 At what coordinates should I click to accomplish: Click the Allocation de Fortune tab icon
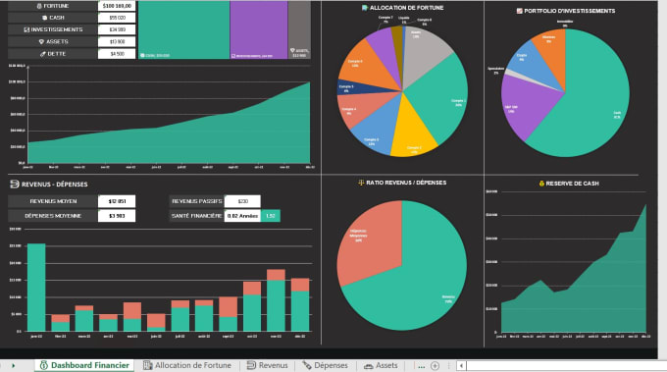click(147, 365)
